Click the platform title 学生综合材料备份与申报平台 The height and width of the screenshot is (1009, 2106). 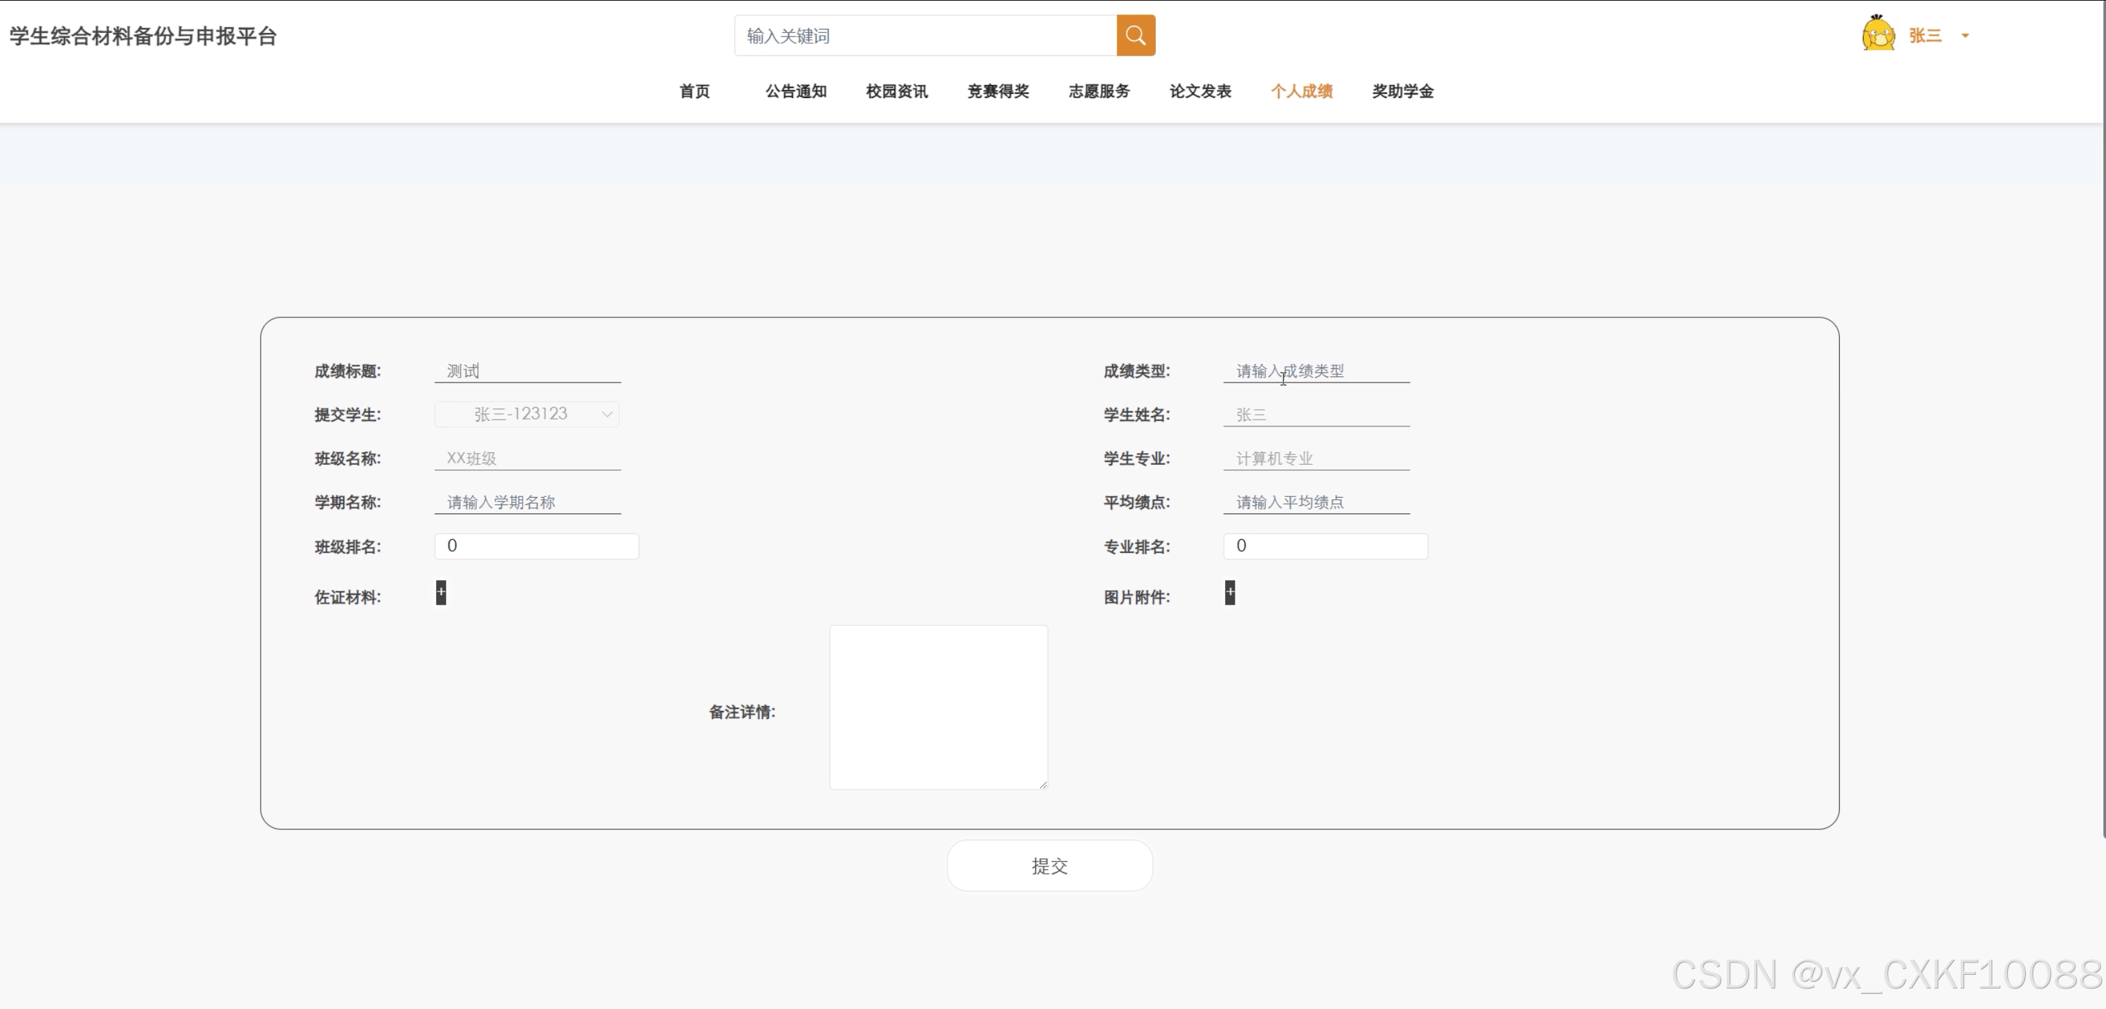143,36
